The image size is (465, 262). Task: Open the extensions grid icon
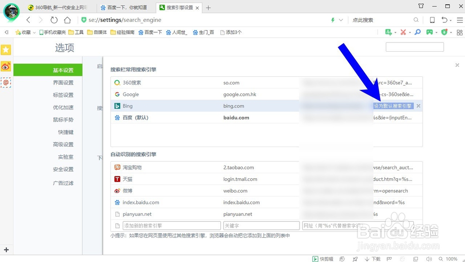460,32
